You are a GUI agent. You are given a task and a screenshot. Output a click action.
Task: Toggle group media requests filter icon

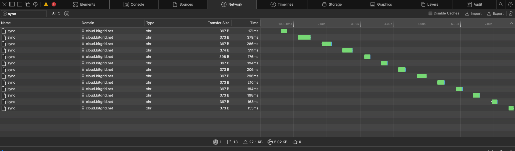point(67,13)
